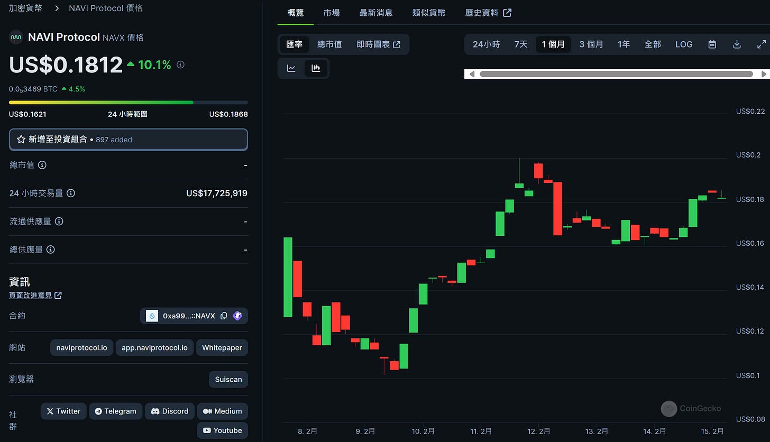This screenshot has width=770, height=442.
Task: Set chart range to 全部
Action: pos(653,44)
